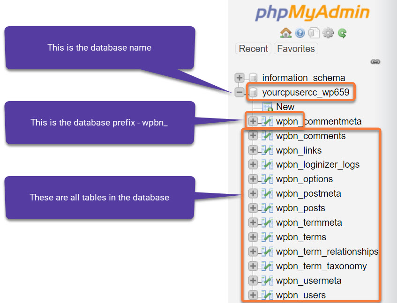
Task: Expand the wpbn_comments table node
Action: pos(253,136)
